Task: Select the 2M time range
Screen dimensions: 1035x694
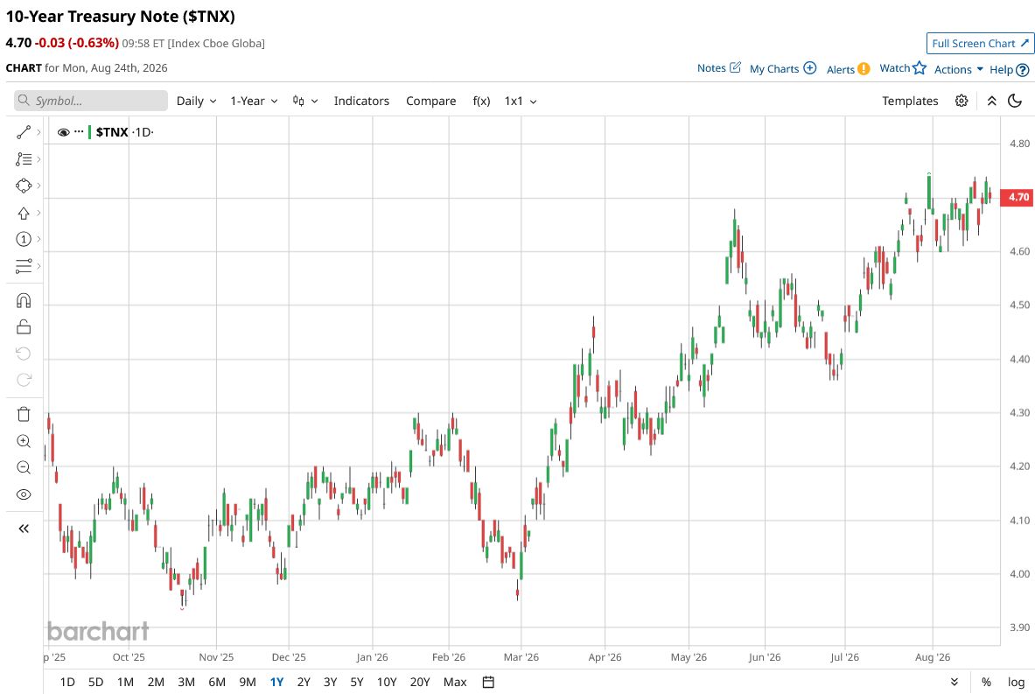Action: (x=156, y=682)
